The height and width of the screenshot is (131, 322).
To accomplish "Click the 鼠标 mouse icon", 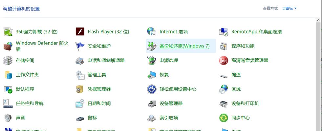I will click(x=80, y=119).
